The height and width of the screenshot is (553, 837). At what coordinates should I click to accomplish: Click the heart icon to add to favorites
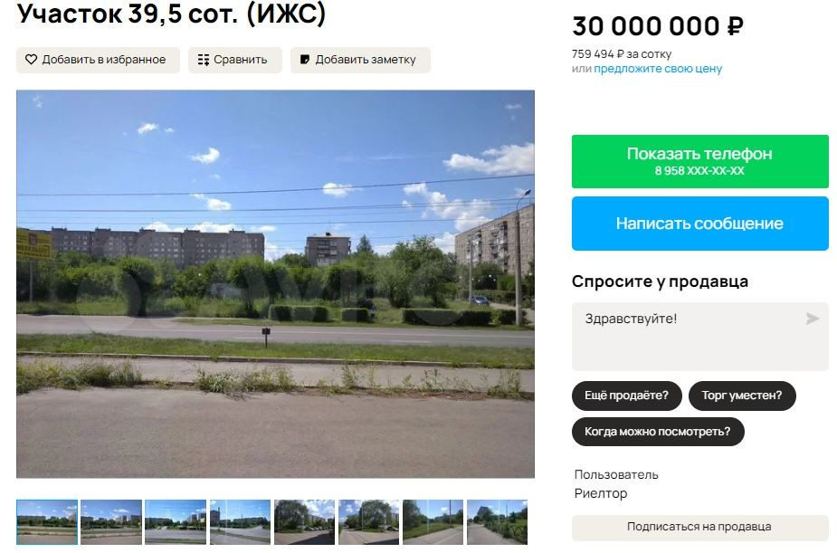tap(31, 60)
